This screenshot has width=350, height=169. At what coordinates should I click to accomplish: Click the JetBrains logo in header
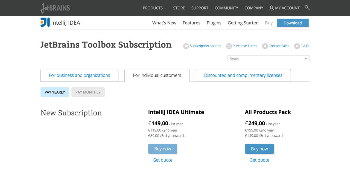55,8
